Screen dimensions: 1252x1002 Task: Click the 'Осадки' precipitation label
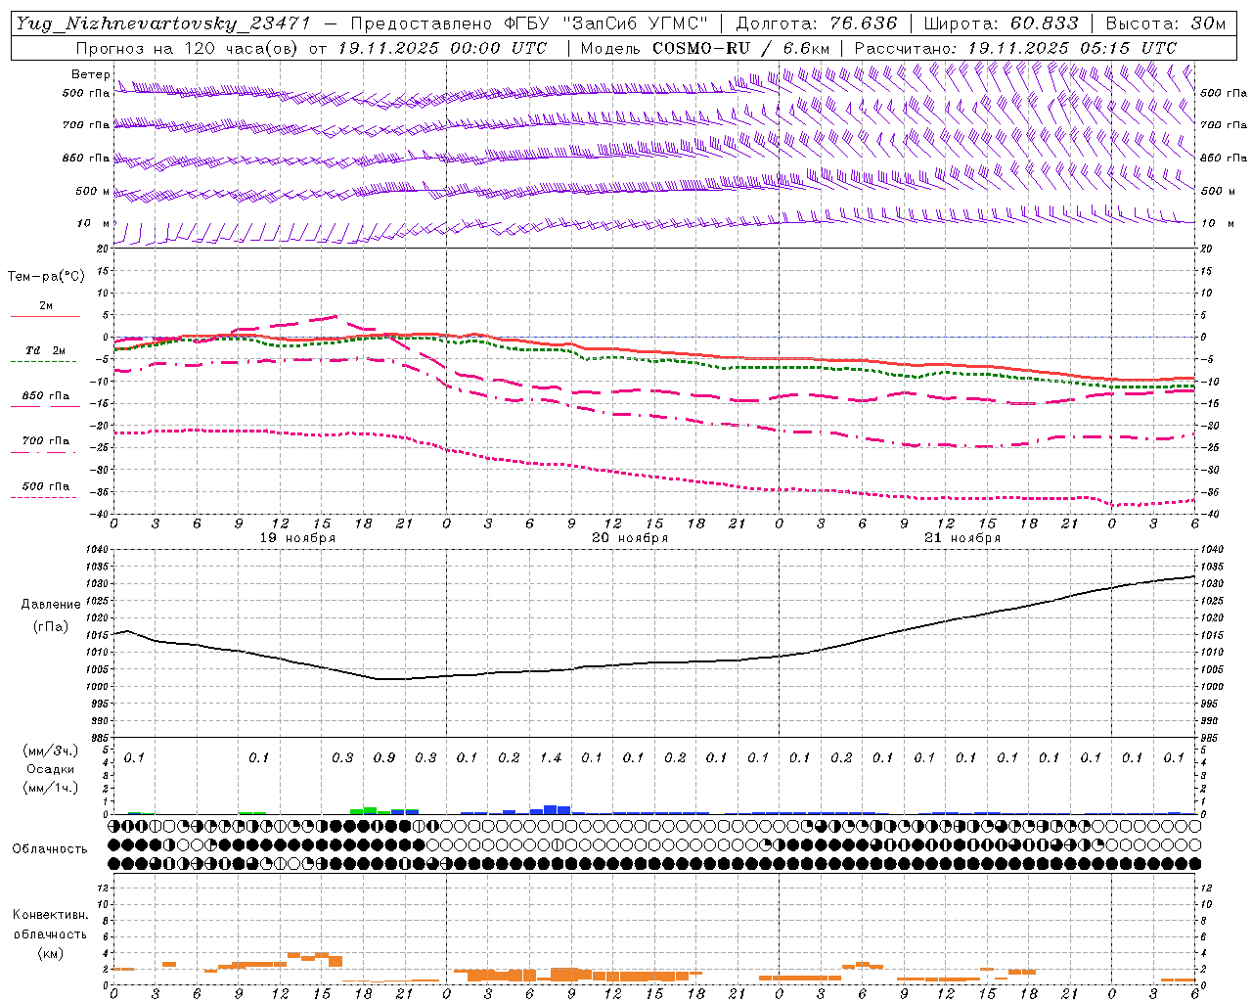point(51,769)
